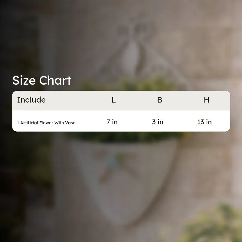The height and width of the screenshot is (242, 242).
Task: Click the green foliage in bottom corner
Action: [x=214, y=224]
